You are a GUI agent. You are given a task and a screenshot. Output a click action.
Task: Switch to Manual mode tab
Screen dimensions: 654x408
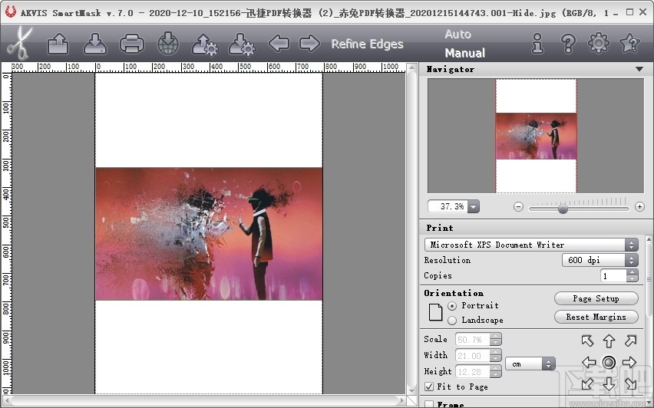464,53
